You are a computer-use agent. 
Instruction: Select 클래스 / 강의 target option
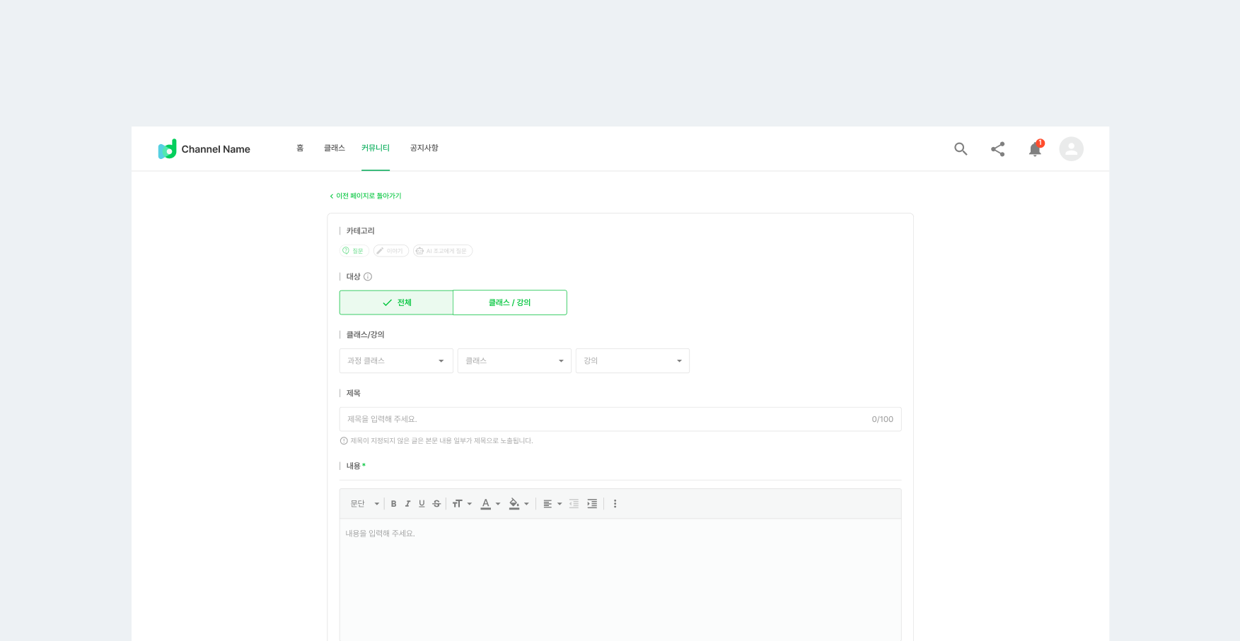click(x=509, y=302)
